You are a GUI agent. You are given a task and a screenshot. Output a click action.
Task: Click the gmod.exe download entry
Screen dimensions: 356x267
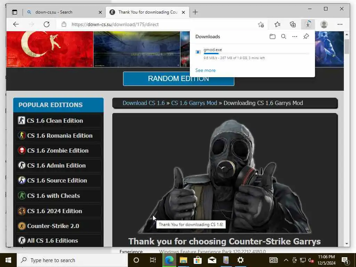[252, 54]
